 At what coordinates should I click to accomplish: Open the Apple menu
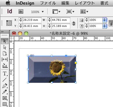(x=8, y=3)
